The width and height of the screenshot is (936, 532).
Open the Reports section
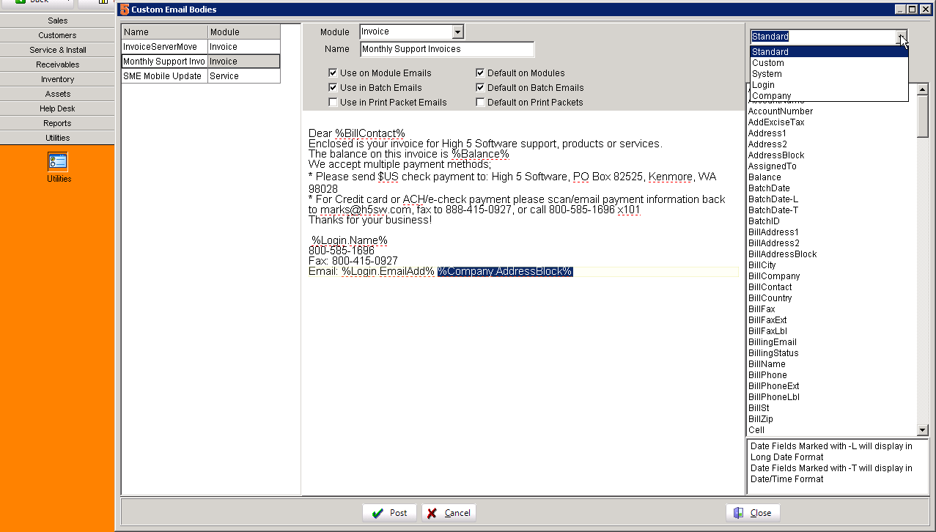click(57, 122)
